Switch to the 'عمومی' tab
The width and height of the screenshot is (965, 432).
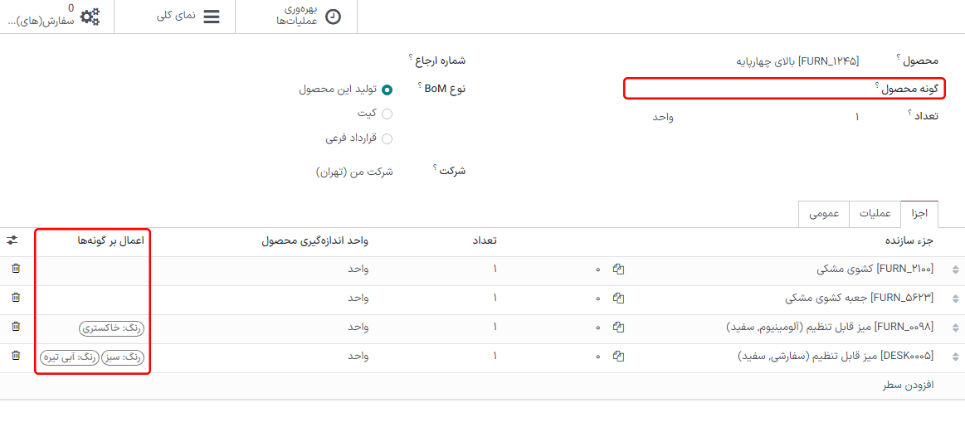pyautogui.click(x=824, y=213)
